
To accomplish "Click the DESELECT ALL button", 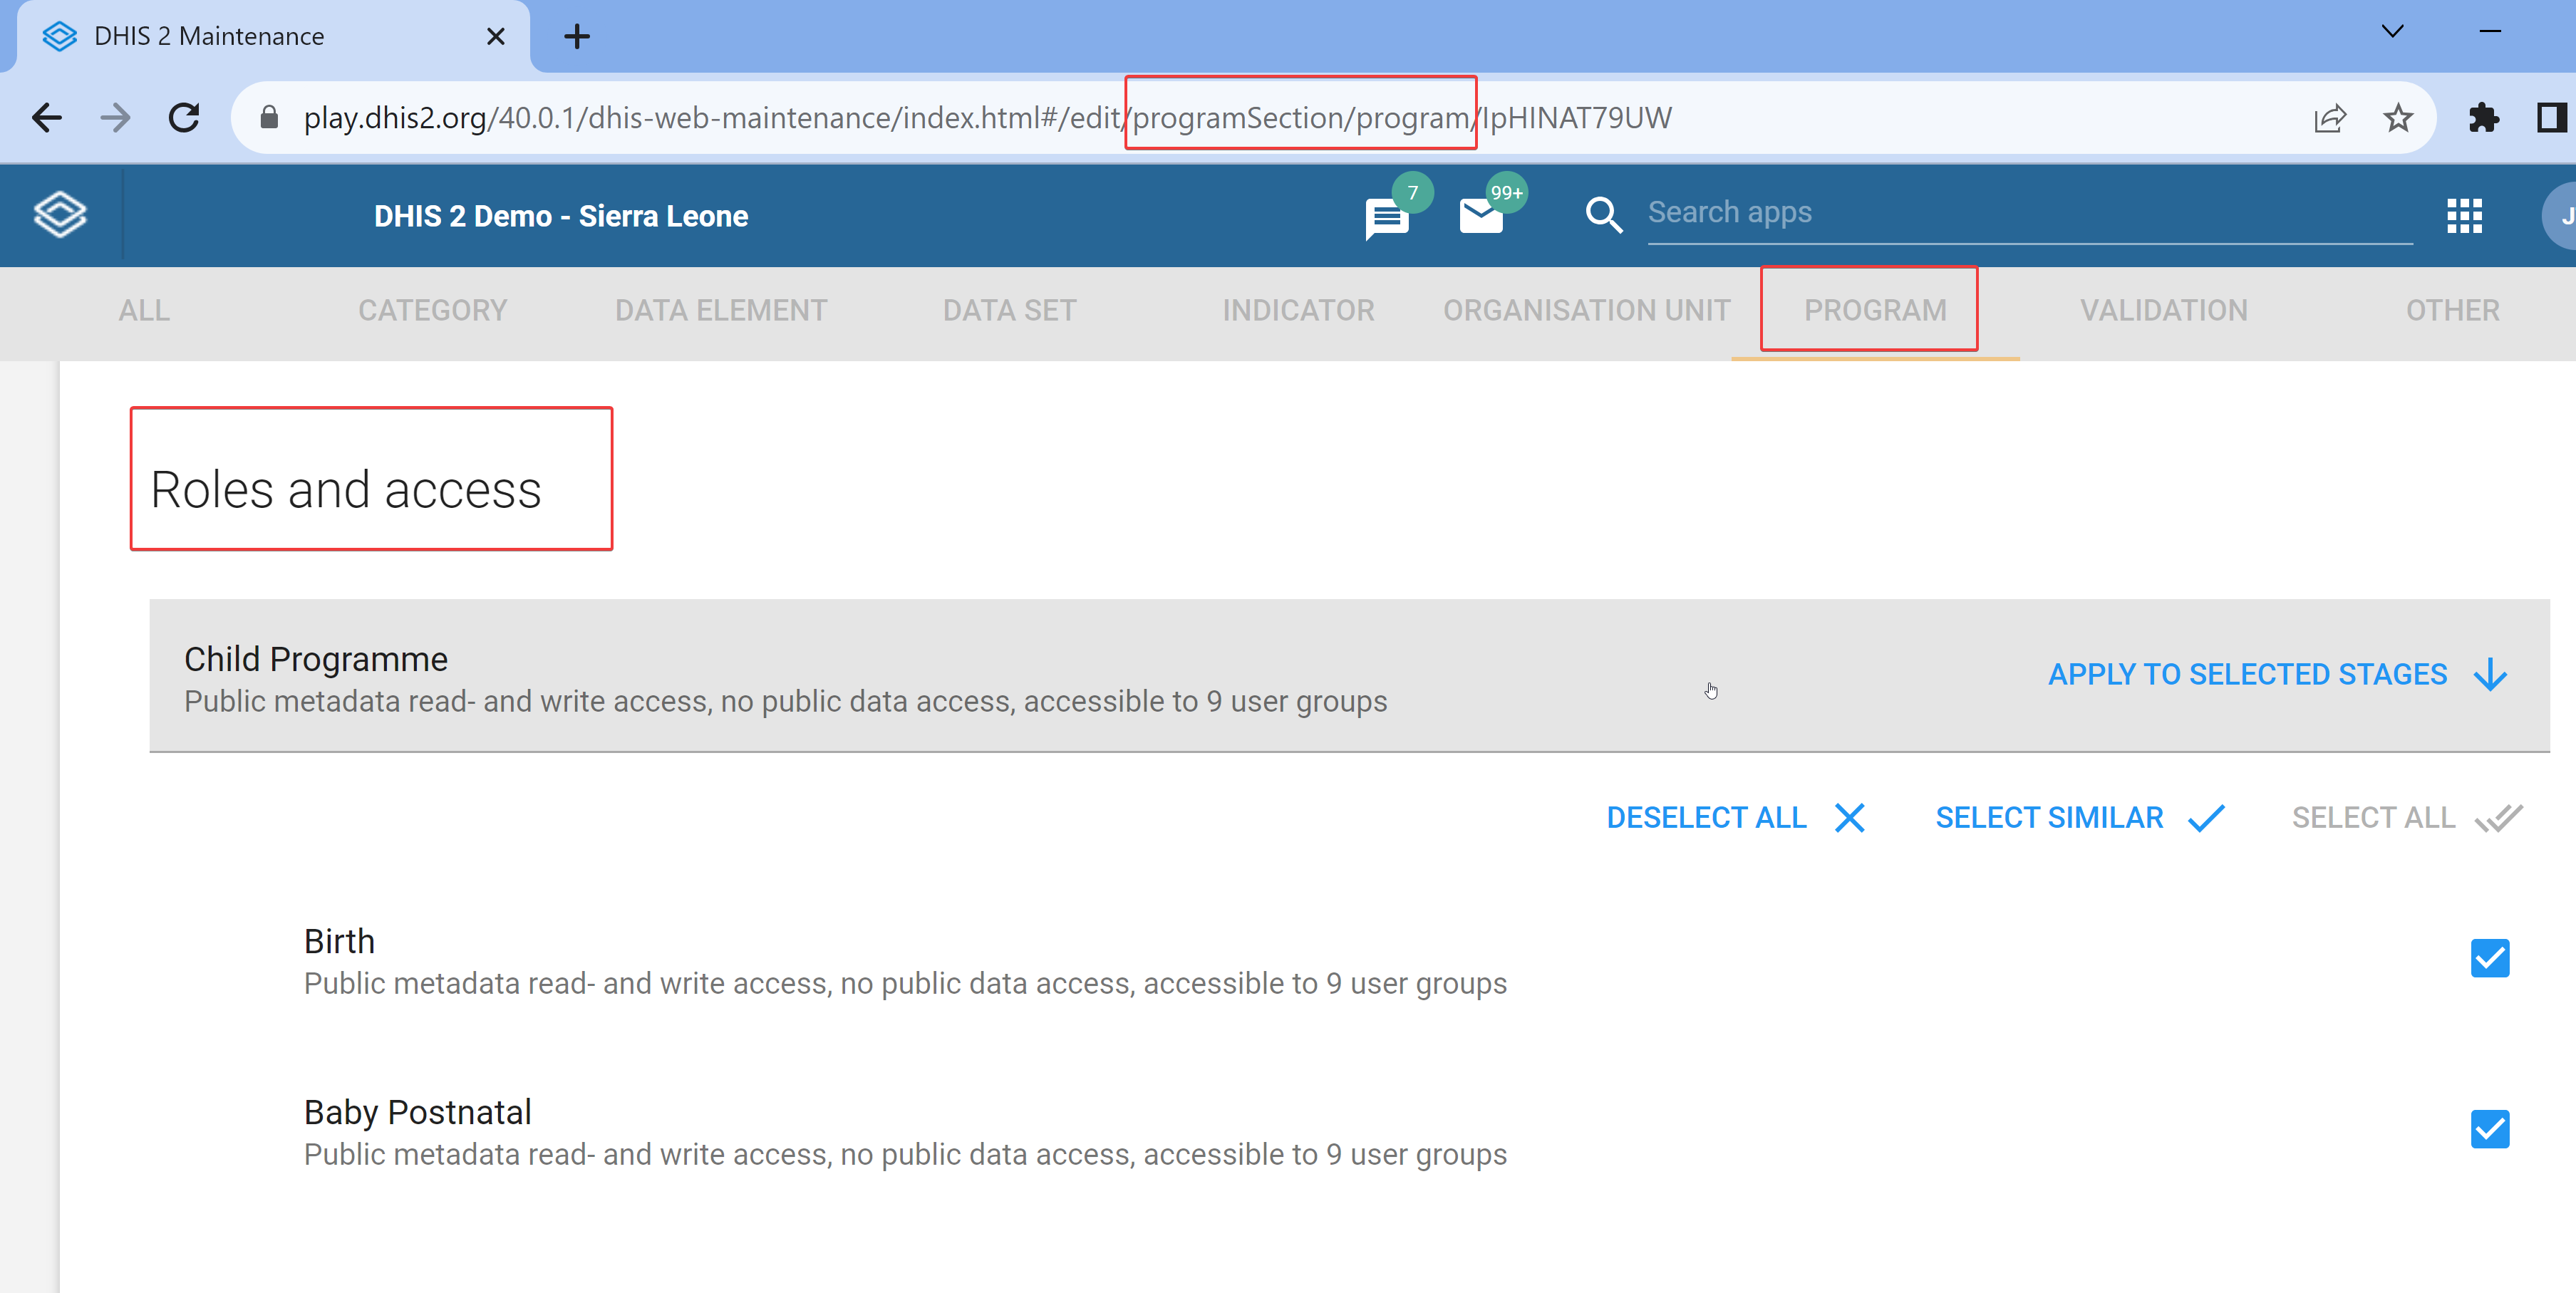I will coord(1736,818).
